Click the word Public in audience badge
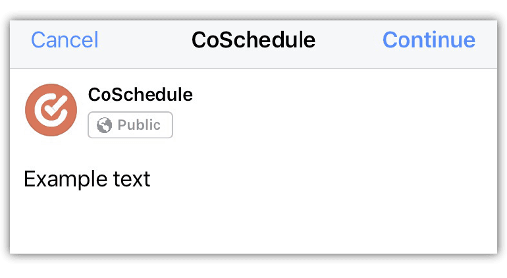The image size is (507, 278). (x=139, y=125)
